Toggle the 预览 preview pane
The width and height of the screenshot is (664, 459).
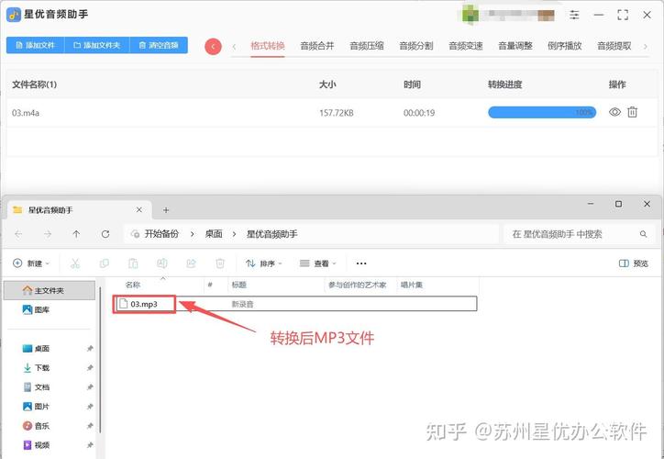[634, 263]
